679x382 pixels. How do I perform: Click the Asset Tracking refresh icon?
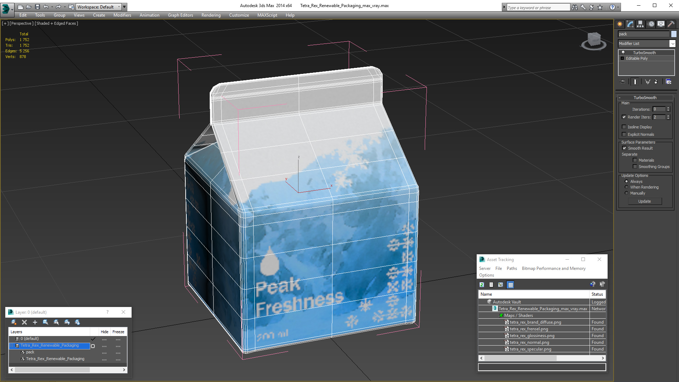482,285
